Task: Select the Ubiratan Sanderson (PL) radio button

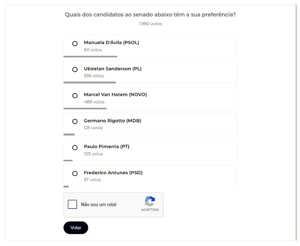Action: pyautogui.click(x=75, y=70)
